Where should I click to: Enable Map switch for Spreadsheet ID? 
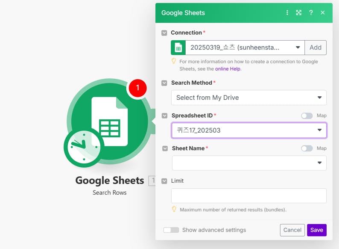[307, 116]
